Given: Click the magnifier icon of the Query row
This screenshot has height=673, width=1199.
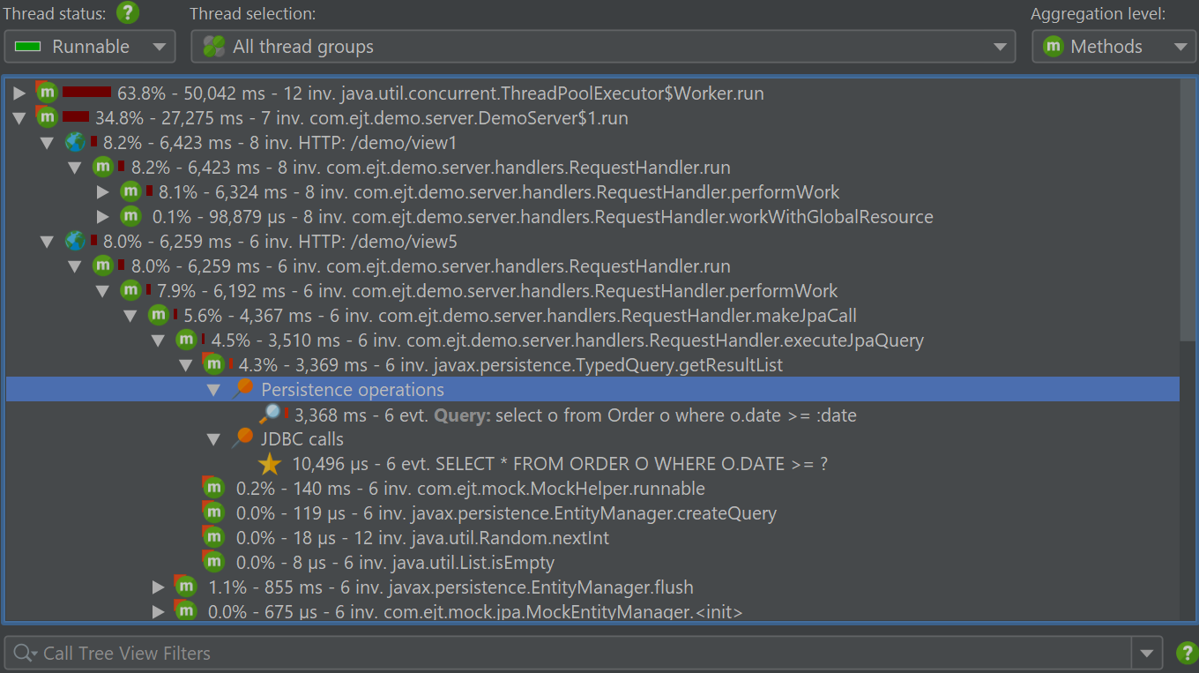Looking at the screenshot, I should 270,414.
